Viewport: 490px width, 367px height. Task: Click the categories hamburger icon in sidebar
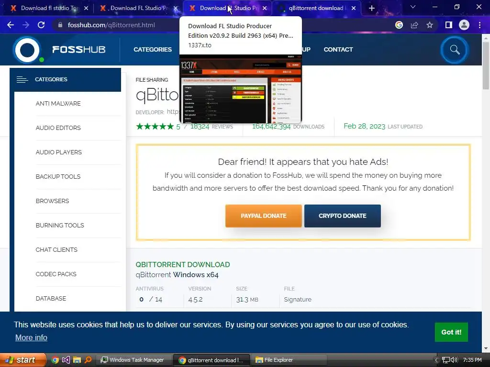22,80
